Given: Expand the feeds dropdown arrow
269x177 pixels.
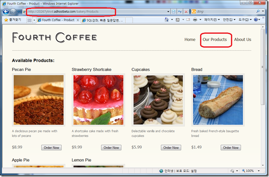Looking at the screenshot, I should [x=183, y=20].
